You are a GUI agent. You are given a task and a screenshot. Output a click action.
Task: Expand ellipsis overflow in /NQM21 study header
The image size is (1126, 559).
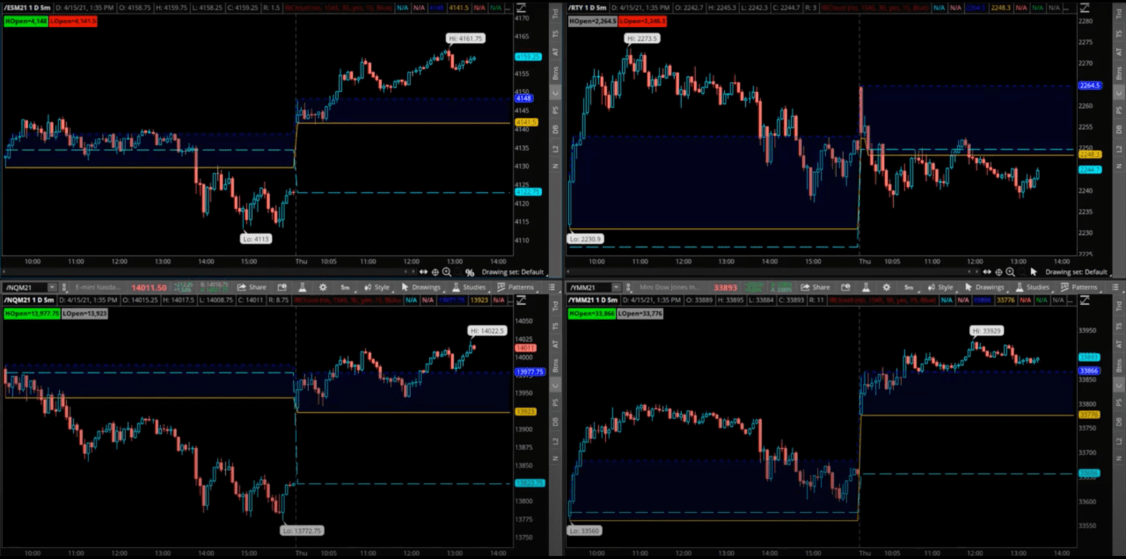point(512,300)
